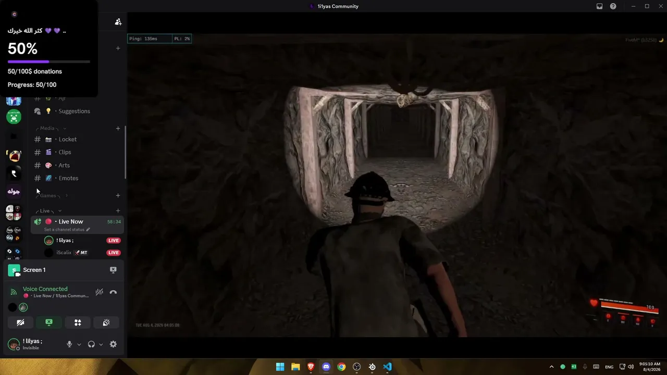Stop streaming Screen 1
Image resolution: width=667 pixels, height=375 pixels.
point(113,270)
